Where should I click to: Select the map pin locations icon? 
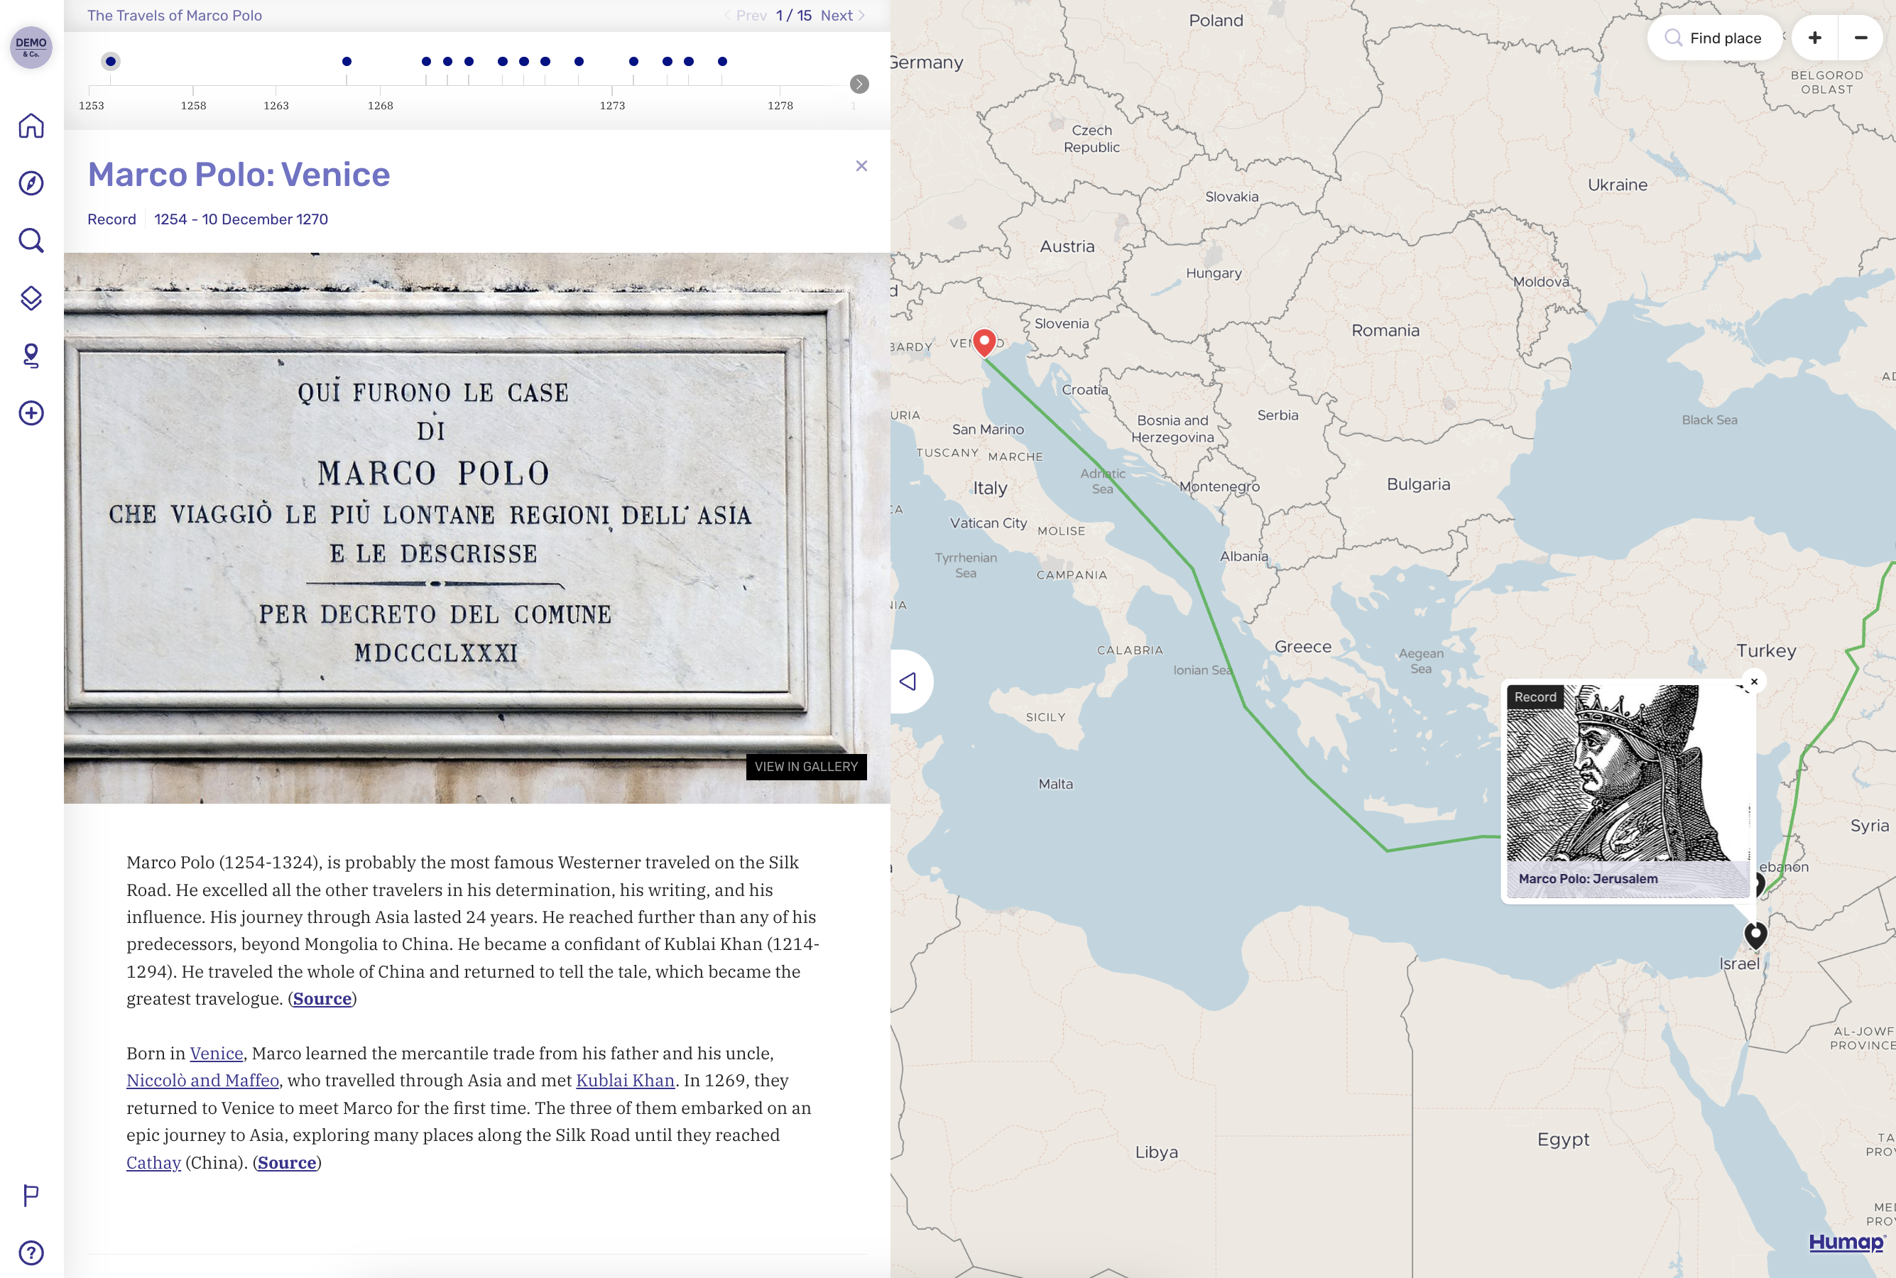point(30,354)
